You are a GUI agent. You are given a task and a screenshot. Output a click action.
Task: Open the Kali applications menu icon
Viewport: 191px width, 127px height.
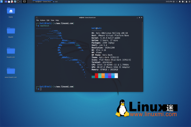click(x=2, y=2)
